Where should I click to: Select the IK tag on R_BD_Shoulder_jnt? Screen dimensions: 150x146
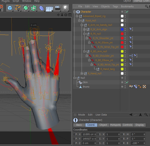pos(131,56)
